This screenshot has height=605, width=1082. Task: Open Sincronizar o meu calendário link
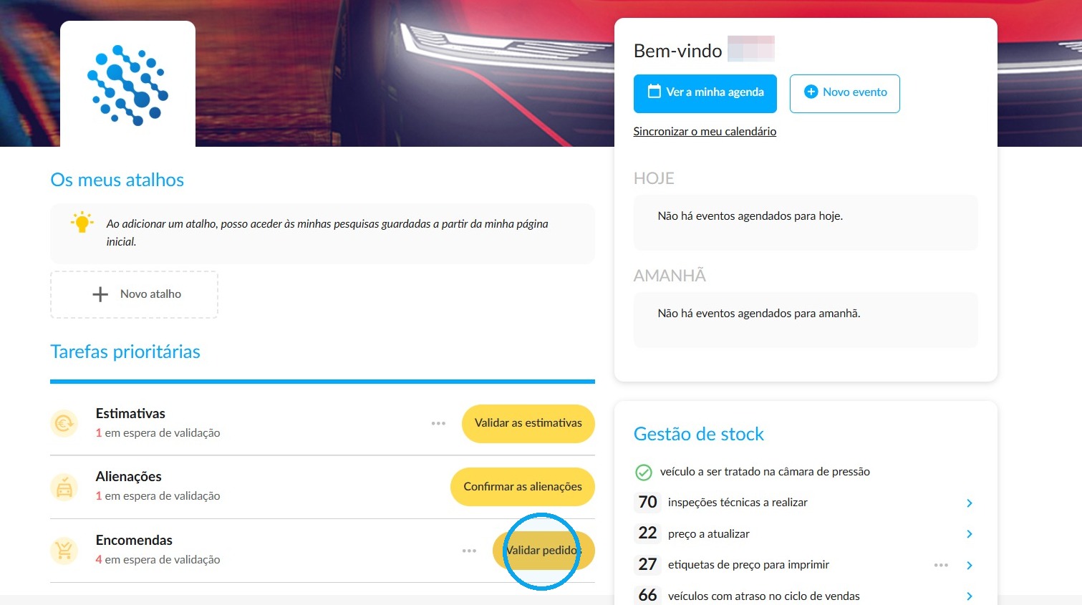click(705, 132)
